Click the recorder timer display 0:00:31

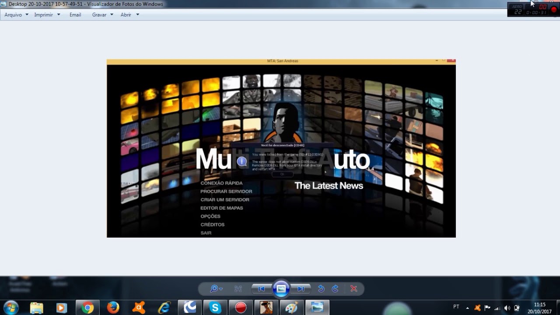point(536,13)
